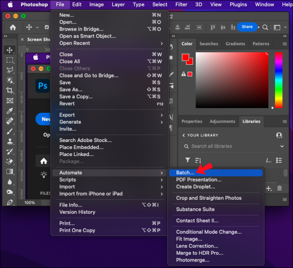The image size is (293, 268).
Task: Open the Window menu in menu bar
Action: (265, 5)
